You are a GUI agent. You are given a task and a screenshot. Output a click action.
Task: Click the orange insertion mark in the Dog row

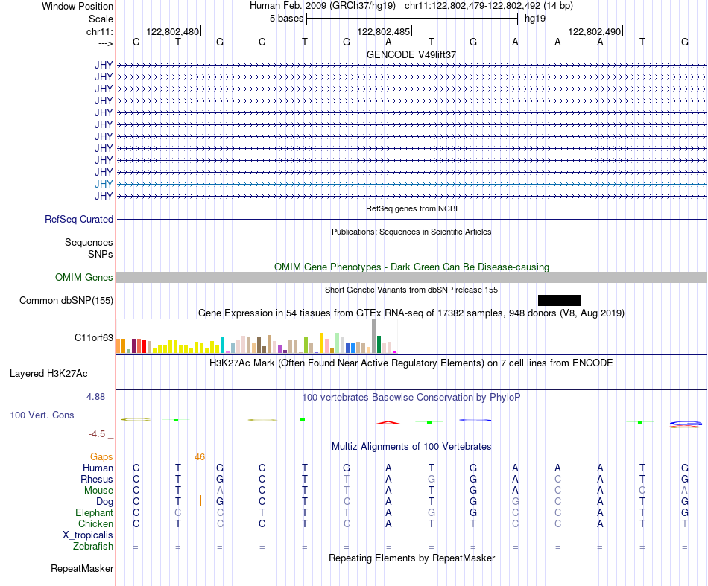tap(201, 500)
